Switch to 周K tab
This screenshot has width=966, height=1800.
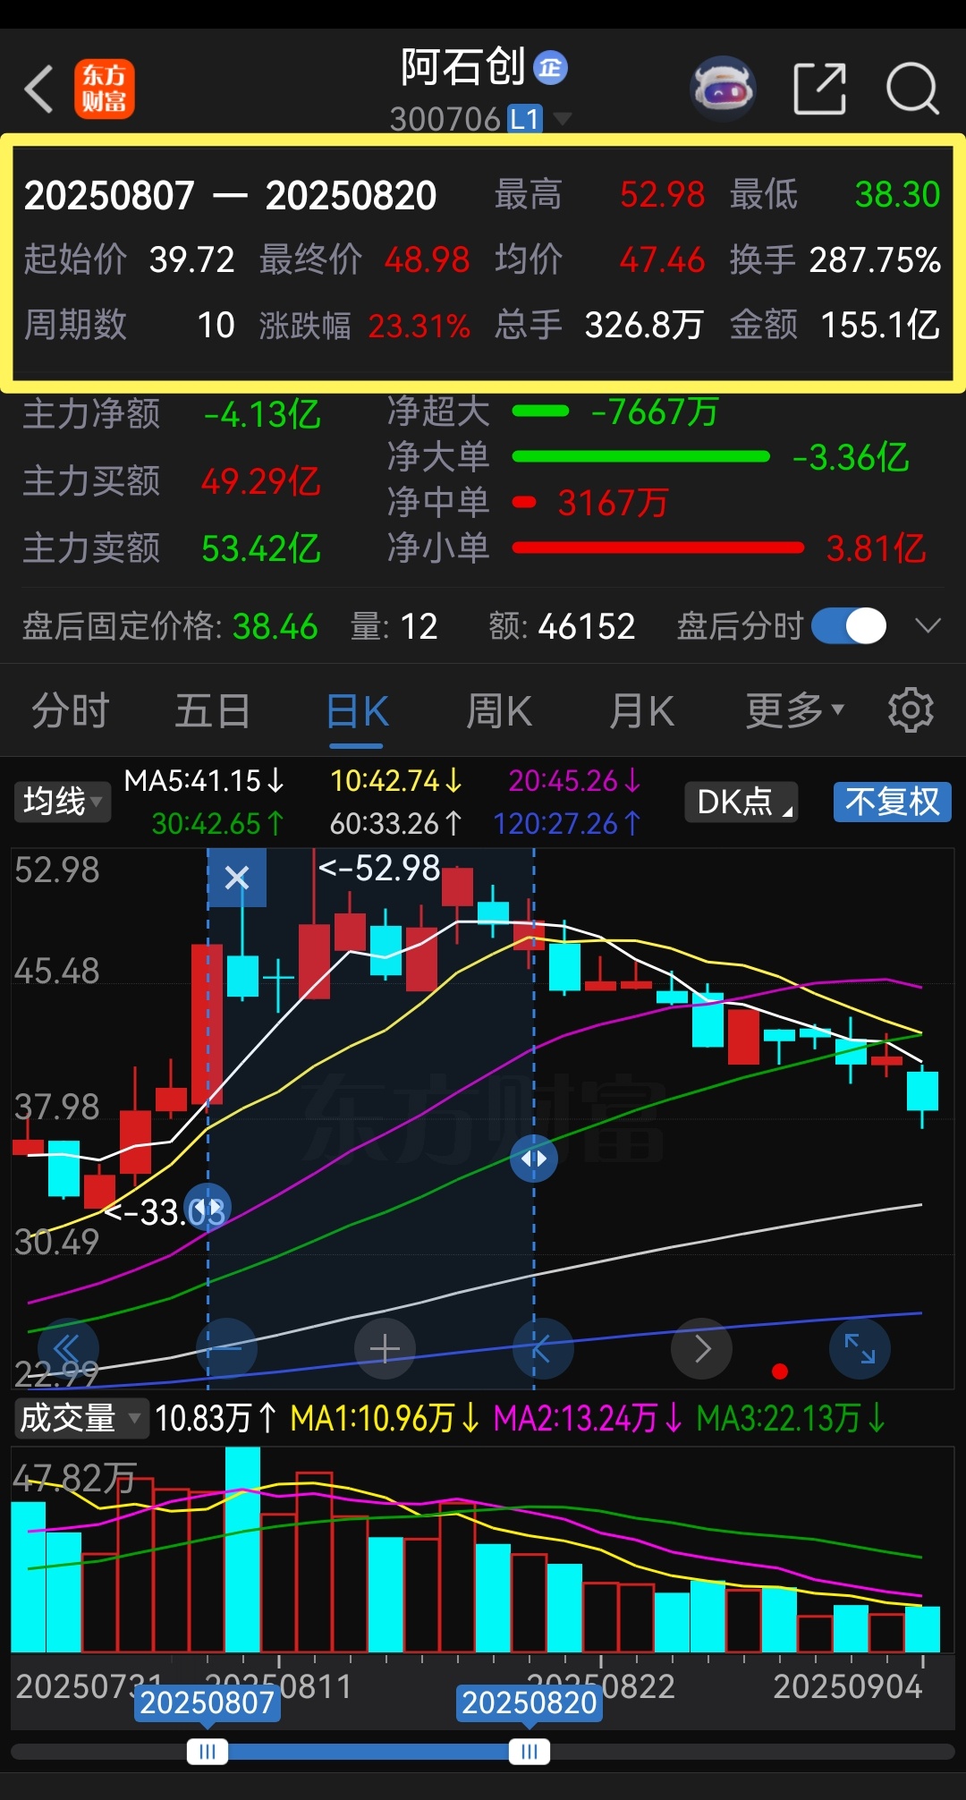(x=499, y=711)
